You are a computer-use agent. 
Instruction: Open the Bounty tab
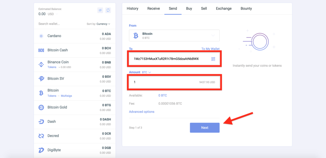click(x=246, y=9)
